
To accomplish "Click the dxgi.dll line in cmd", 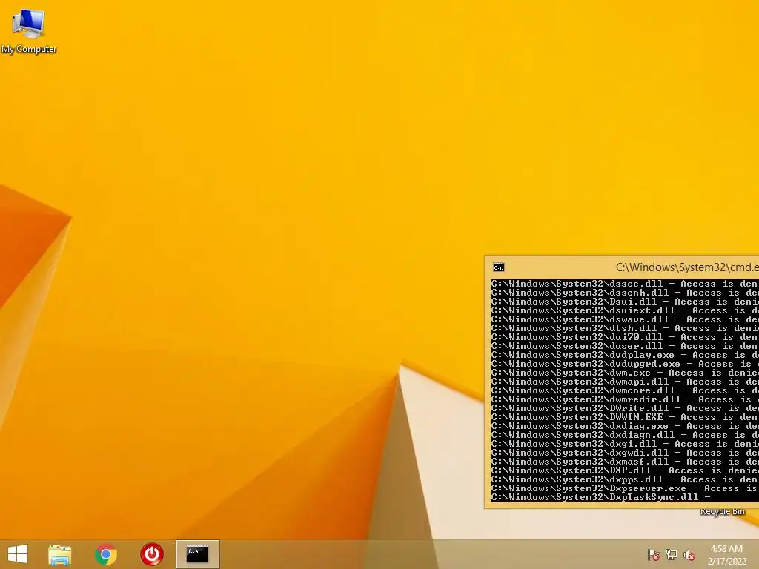I will (624, 445).
